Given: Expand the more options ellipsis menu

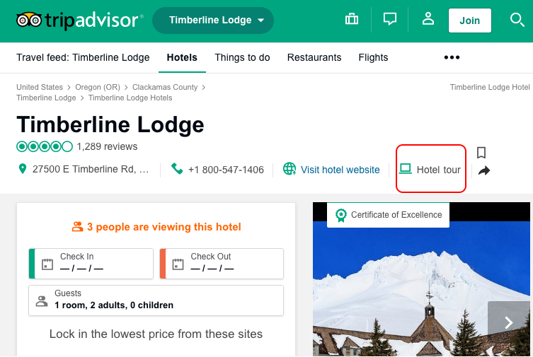Looking at the screenshot, I should point(452,57).
